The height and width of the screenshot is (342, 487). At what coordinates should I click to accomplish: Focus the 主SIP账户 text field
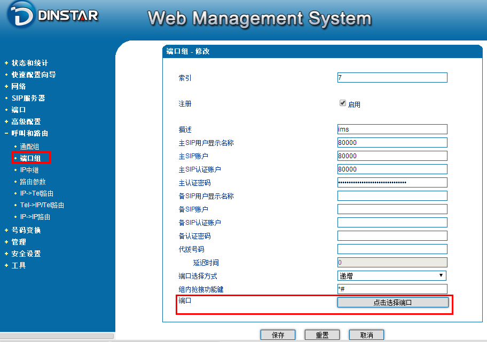pyautogui.click(x=392, y=156)
